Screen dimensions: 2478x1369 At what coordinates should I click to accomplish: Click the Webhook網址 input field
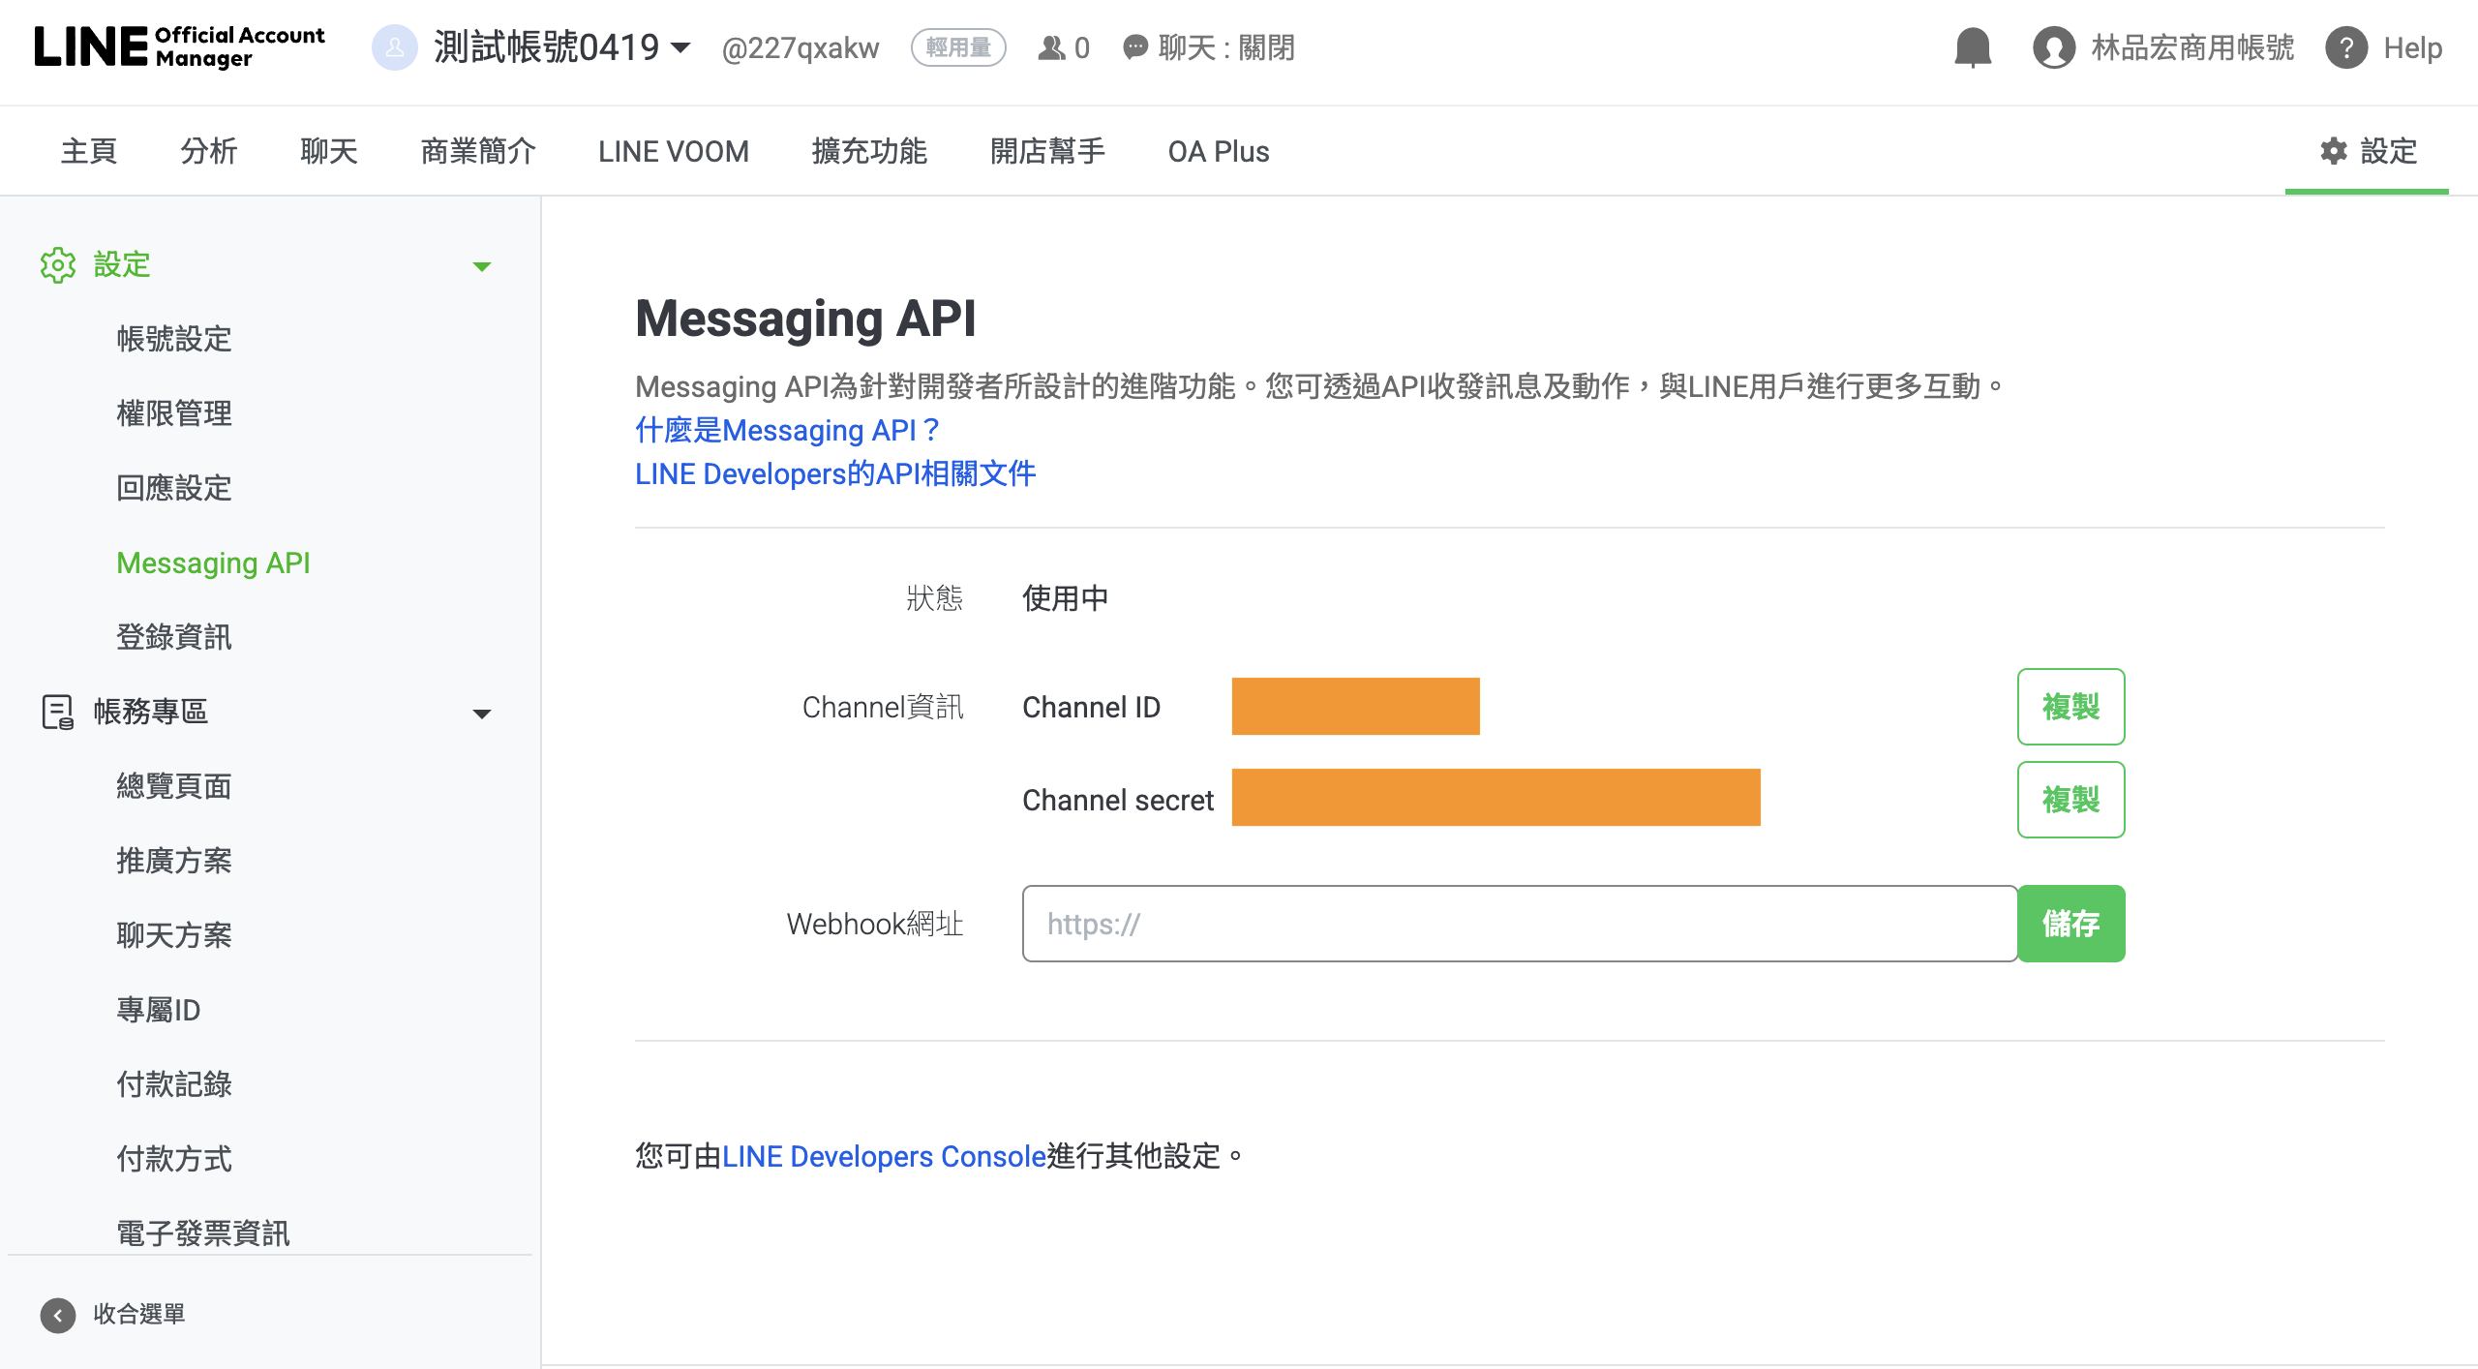[x=1520, y=924]
